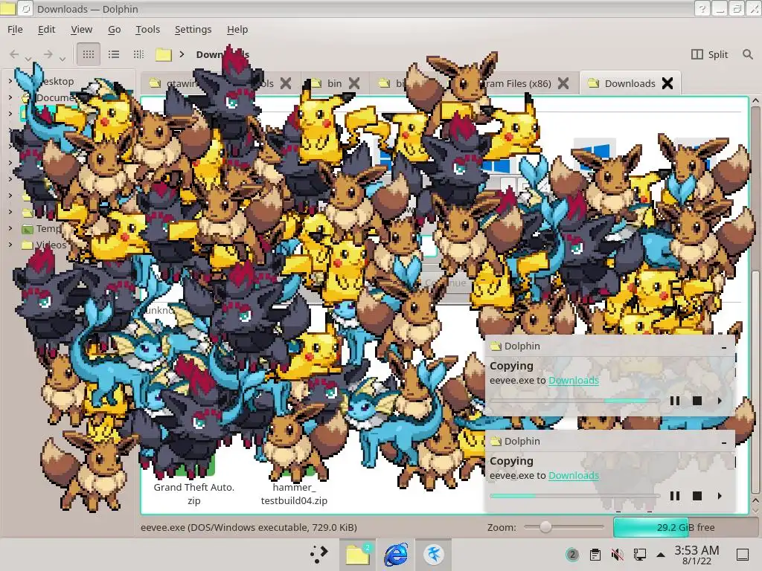Switch to the Program Files (x86) tab
Viewport: 762px width, 571px height.
(515, 83)
